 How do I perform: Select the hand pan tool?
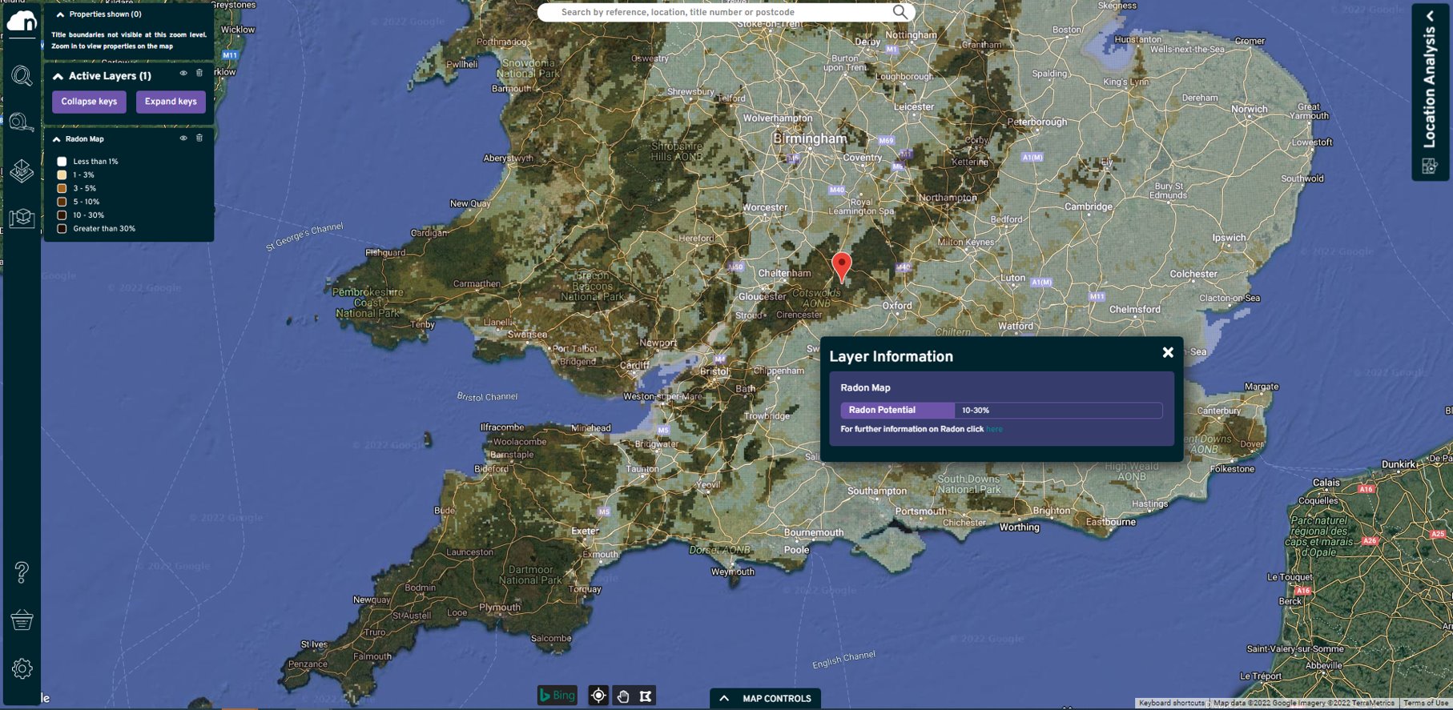click(x=622, y=696)
